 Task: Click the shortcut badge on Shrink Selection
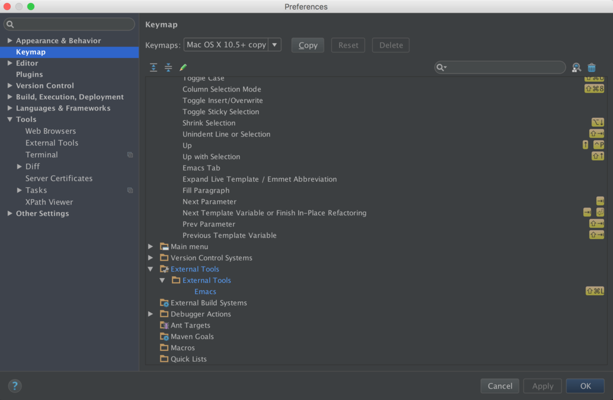598,123
